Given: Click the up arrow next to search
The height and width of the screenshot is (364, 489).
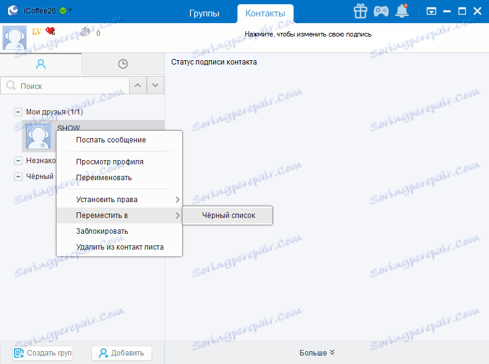Looking at the screenshot, I should pyautogui.click(x=138, y=85).
